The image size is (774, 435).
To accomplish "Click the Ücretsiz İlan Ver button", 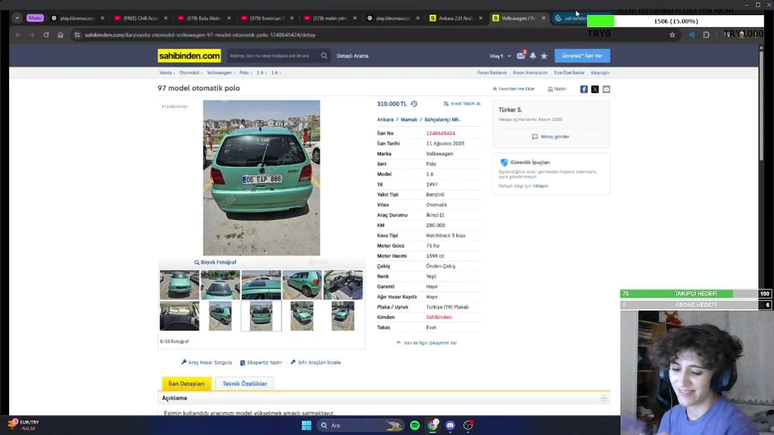I will 582,56.
